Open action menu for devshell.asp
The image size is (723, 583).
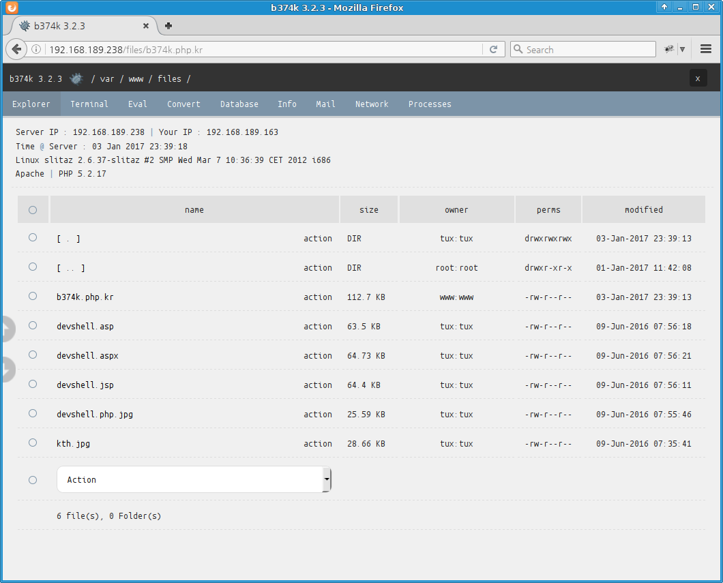[x=318, y=327]
